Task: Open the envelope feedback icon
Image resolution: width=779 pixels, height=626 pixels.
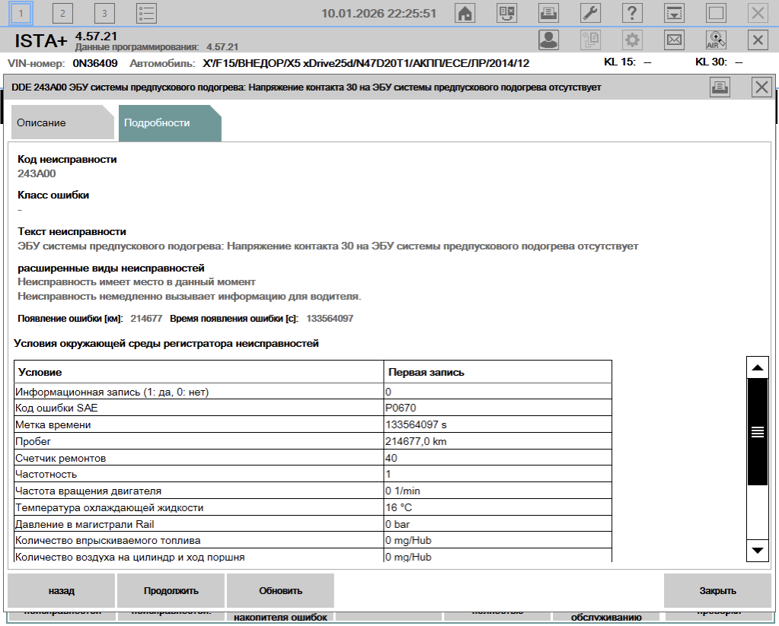Action: point(674,40)
